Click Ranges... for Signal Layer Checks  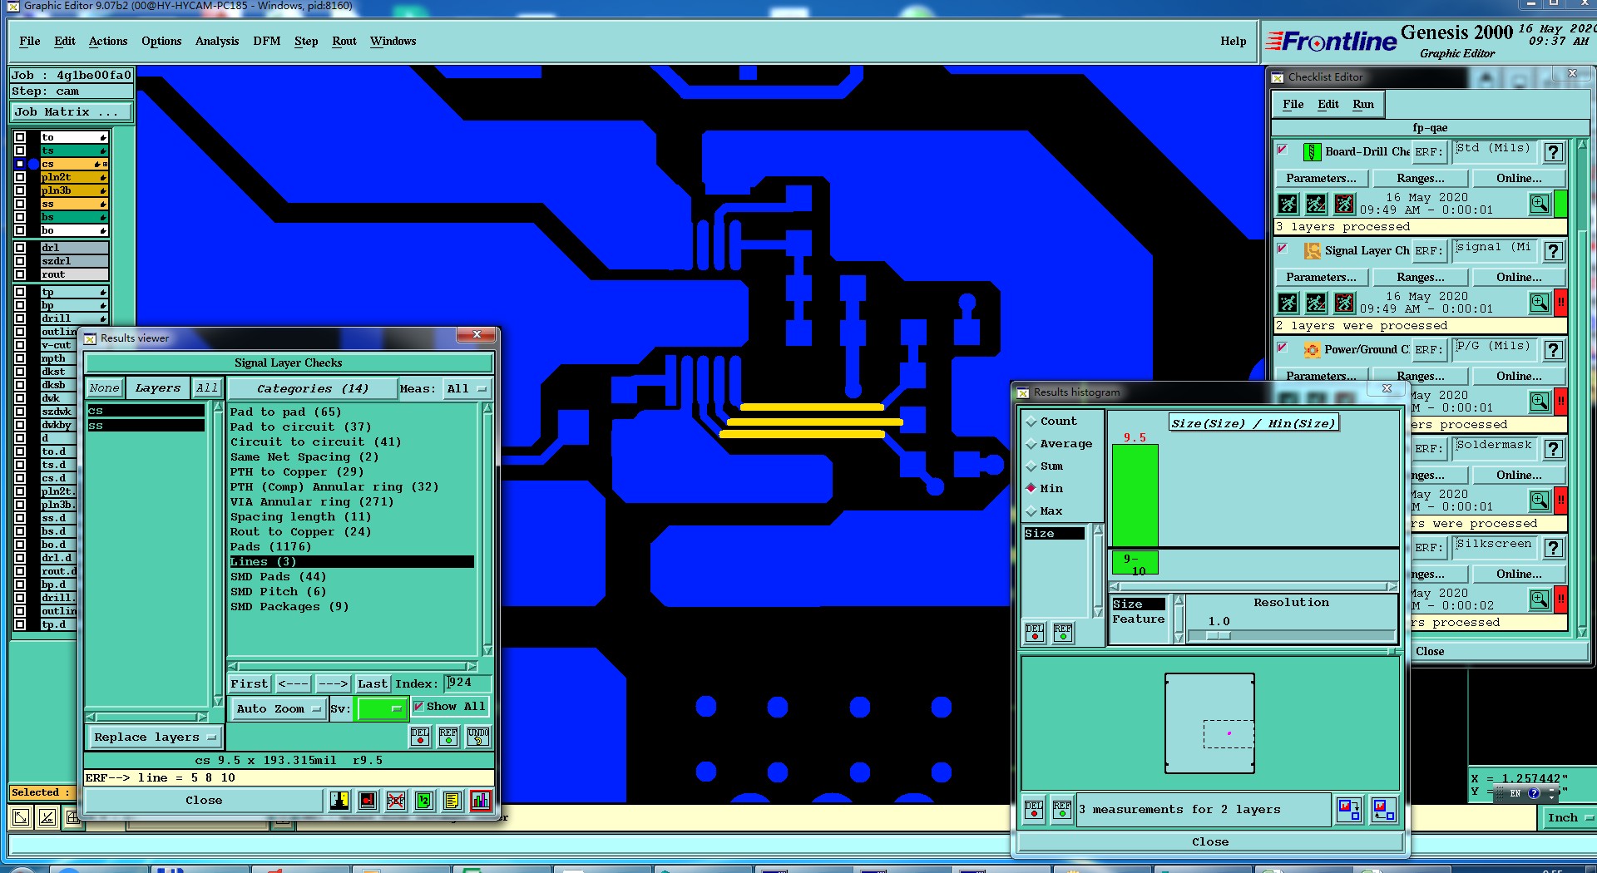[x=1421, y=277]
